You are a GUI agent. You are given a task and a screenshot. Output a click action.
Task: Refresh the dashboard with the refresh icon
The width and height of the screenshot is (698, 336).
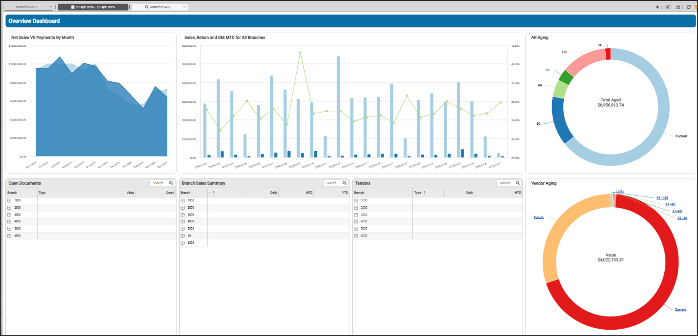point(688,7)
